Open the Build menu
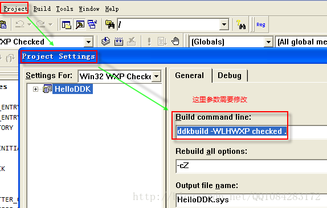This screenshot has width=327, height=208. 42,9
